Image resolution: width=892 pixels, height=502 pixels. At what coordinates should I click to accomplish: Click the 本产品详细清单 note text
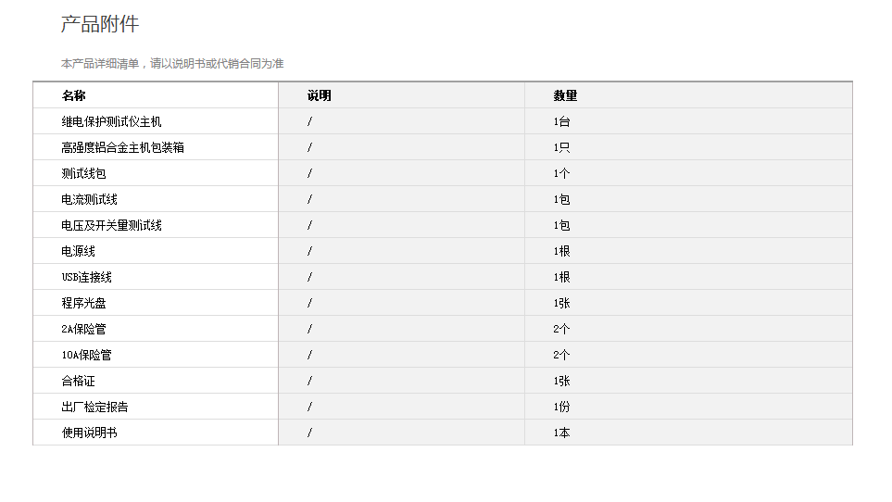172,64
